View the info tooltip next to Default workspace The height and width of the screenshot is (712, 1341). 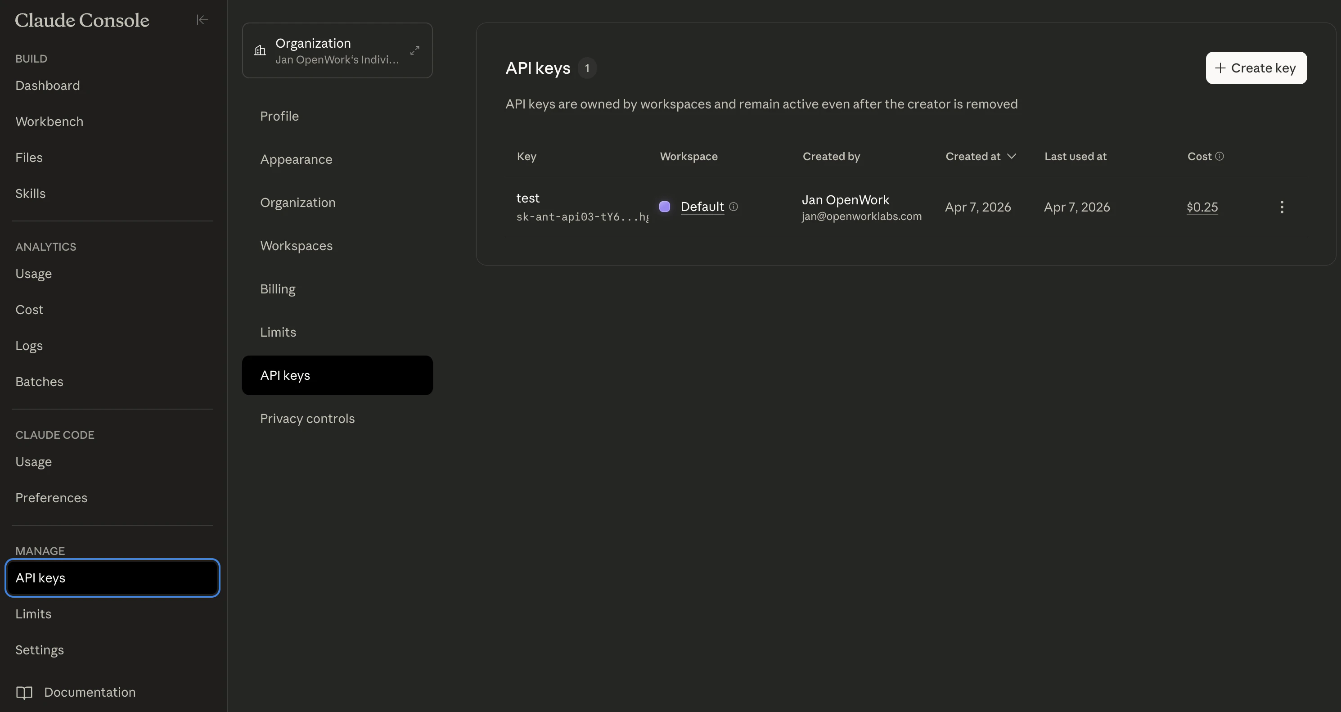click(733, 207)
